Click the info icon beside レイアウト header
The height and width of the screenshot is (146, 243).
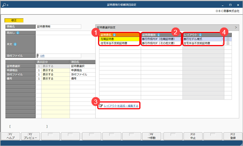[200, 35]
